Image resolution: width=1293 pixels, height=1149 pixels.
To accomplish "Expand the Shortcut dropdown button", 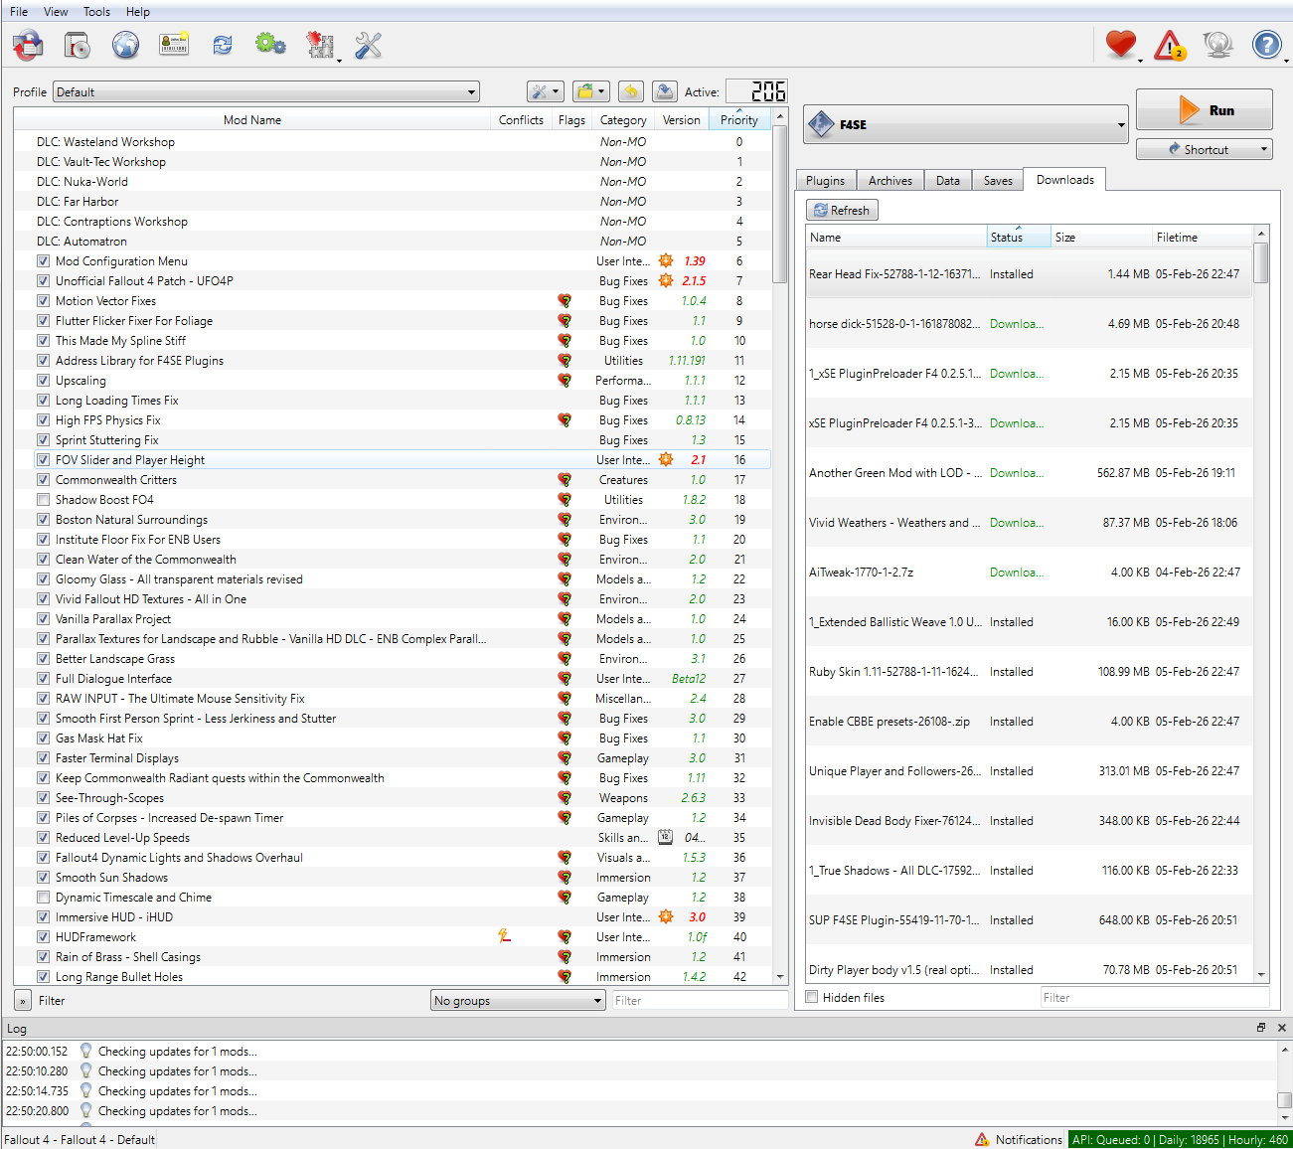I will pyautogui.click(x=1205, y=149).
